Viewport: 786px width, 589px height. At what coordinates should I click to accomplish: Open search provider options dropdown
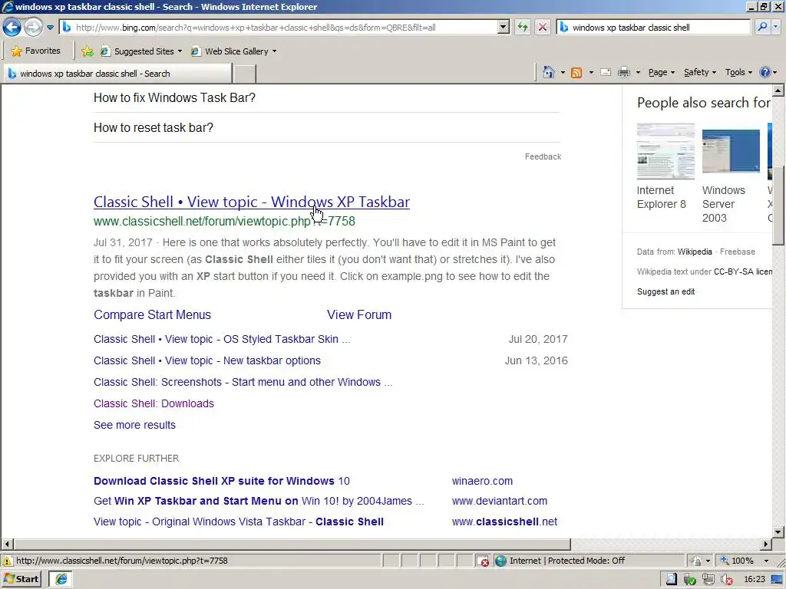click(776, 27)
